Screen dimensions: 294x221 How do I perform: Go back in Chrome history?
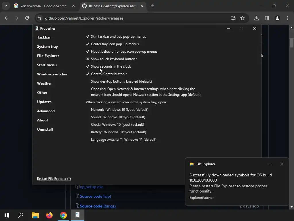tap(6, 18)
